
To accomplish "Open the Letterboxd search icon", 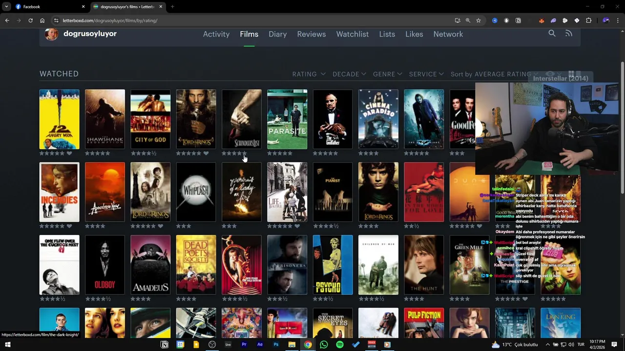I will [x=552, y=33].
